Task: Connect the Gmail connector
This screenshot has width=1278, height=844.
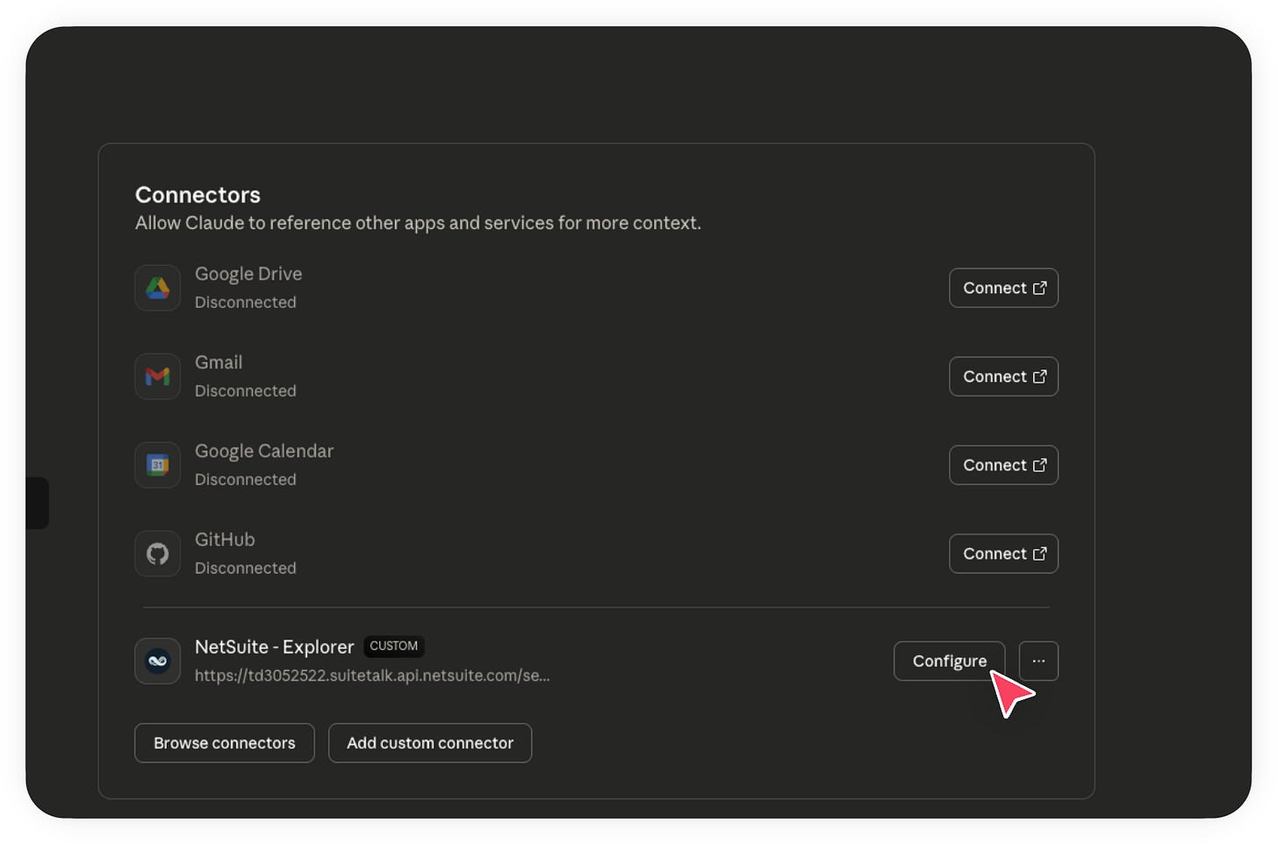Action: 1003,376
